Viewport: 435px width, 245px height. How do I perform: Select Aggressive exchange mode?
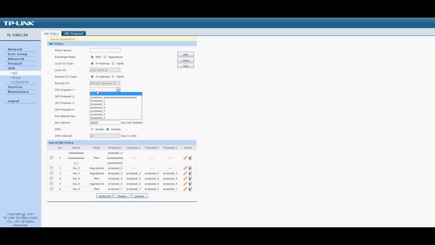point(105,57)
